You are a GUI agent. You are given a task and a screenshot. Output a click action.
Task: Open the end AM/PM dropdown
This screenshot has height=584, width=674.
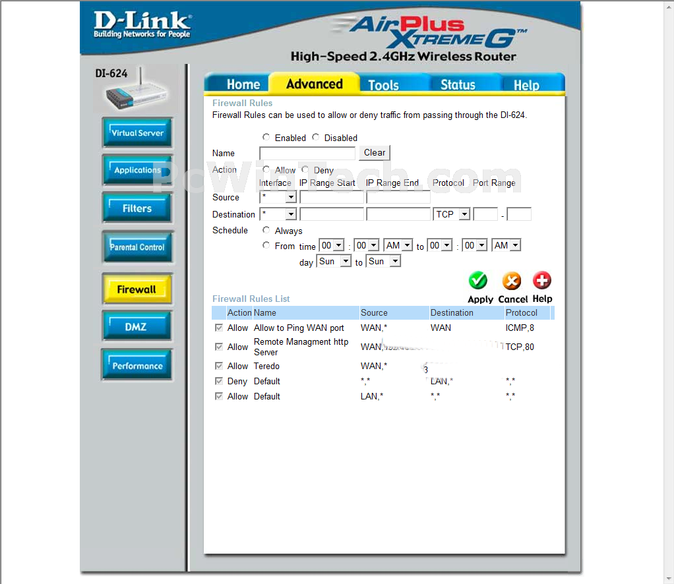pyautogui.click(x=506, y=245)
